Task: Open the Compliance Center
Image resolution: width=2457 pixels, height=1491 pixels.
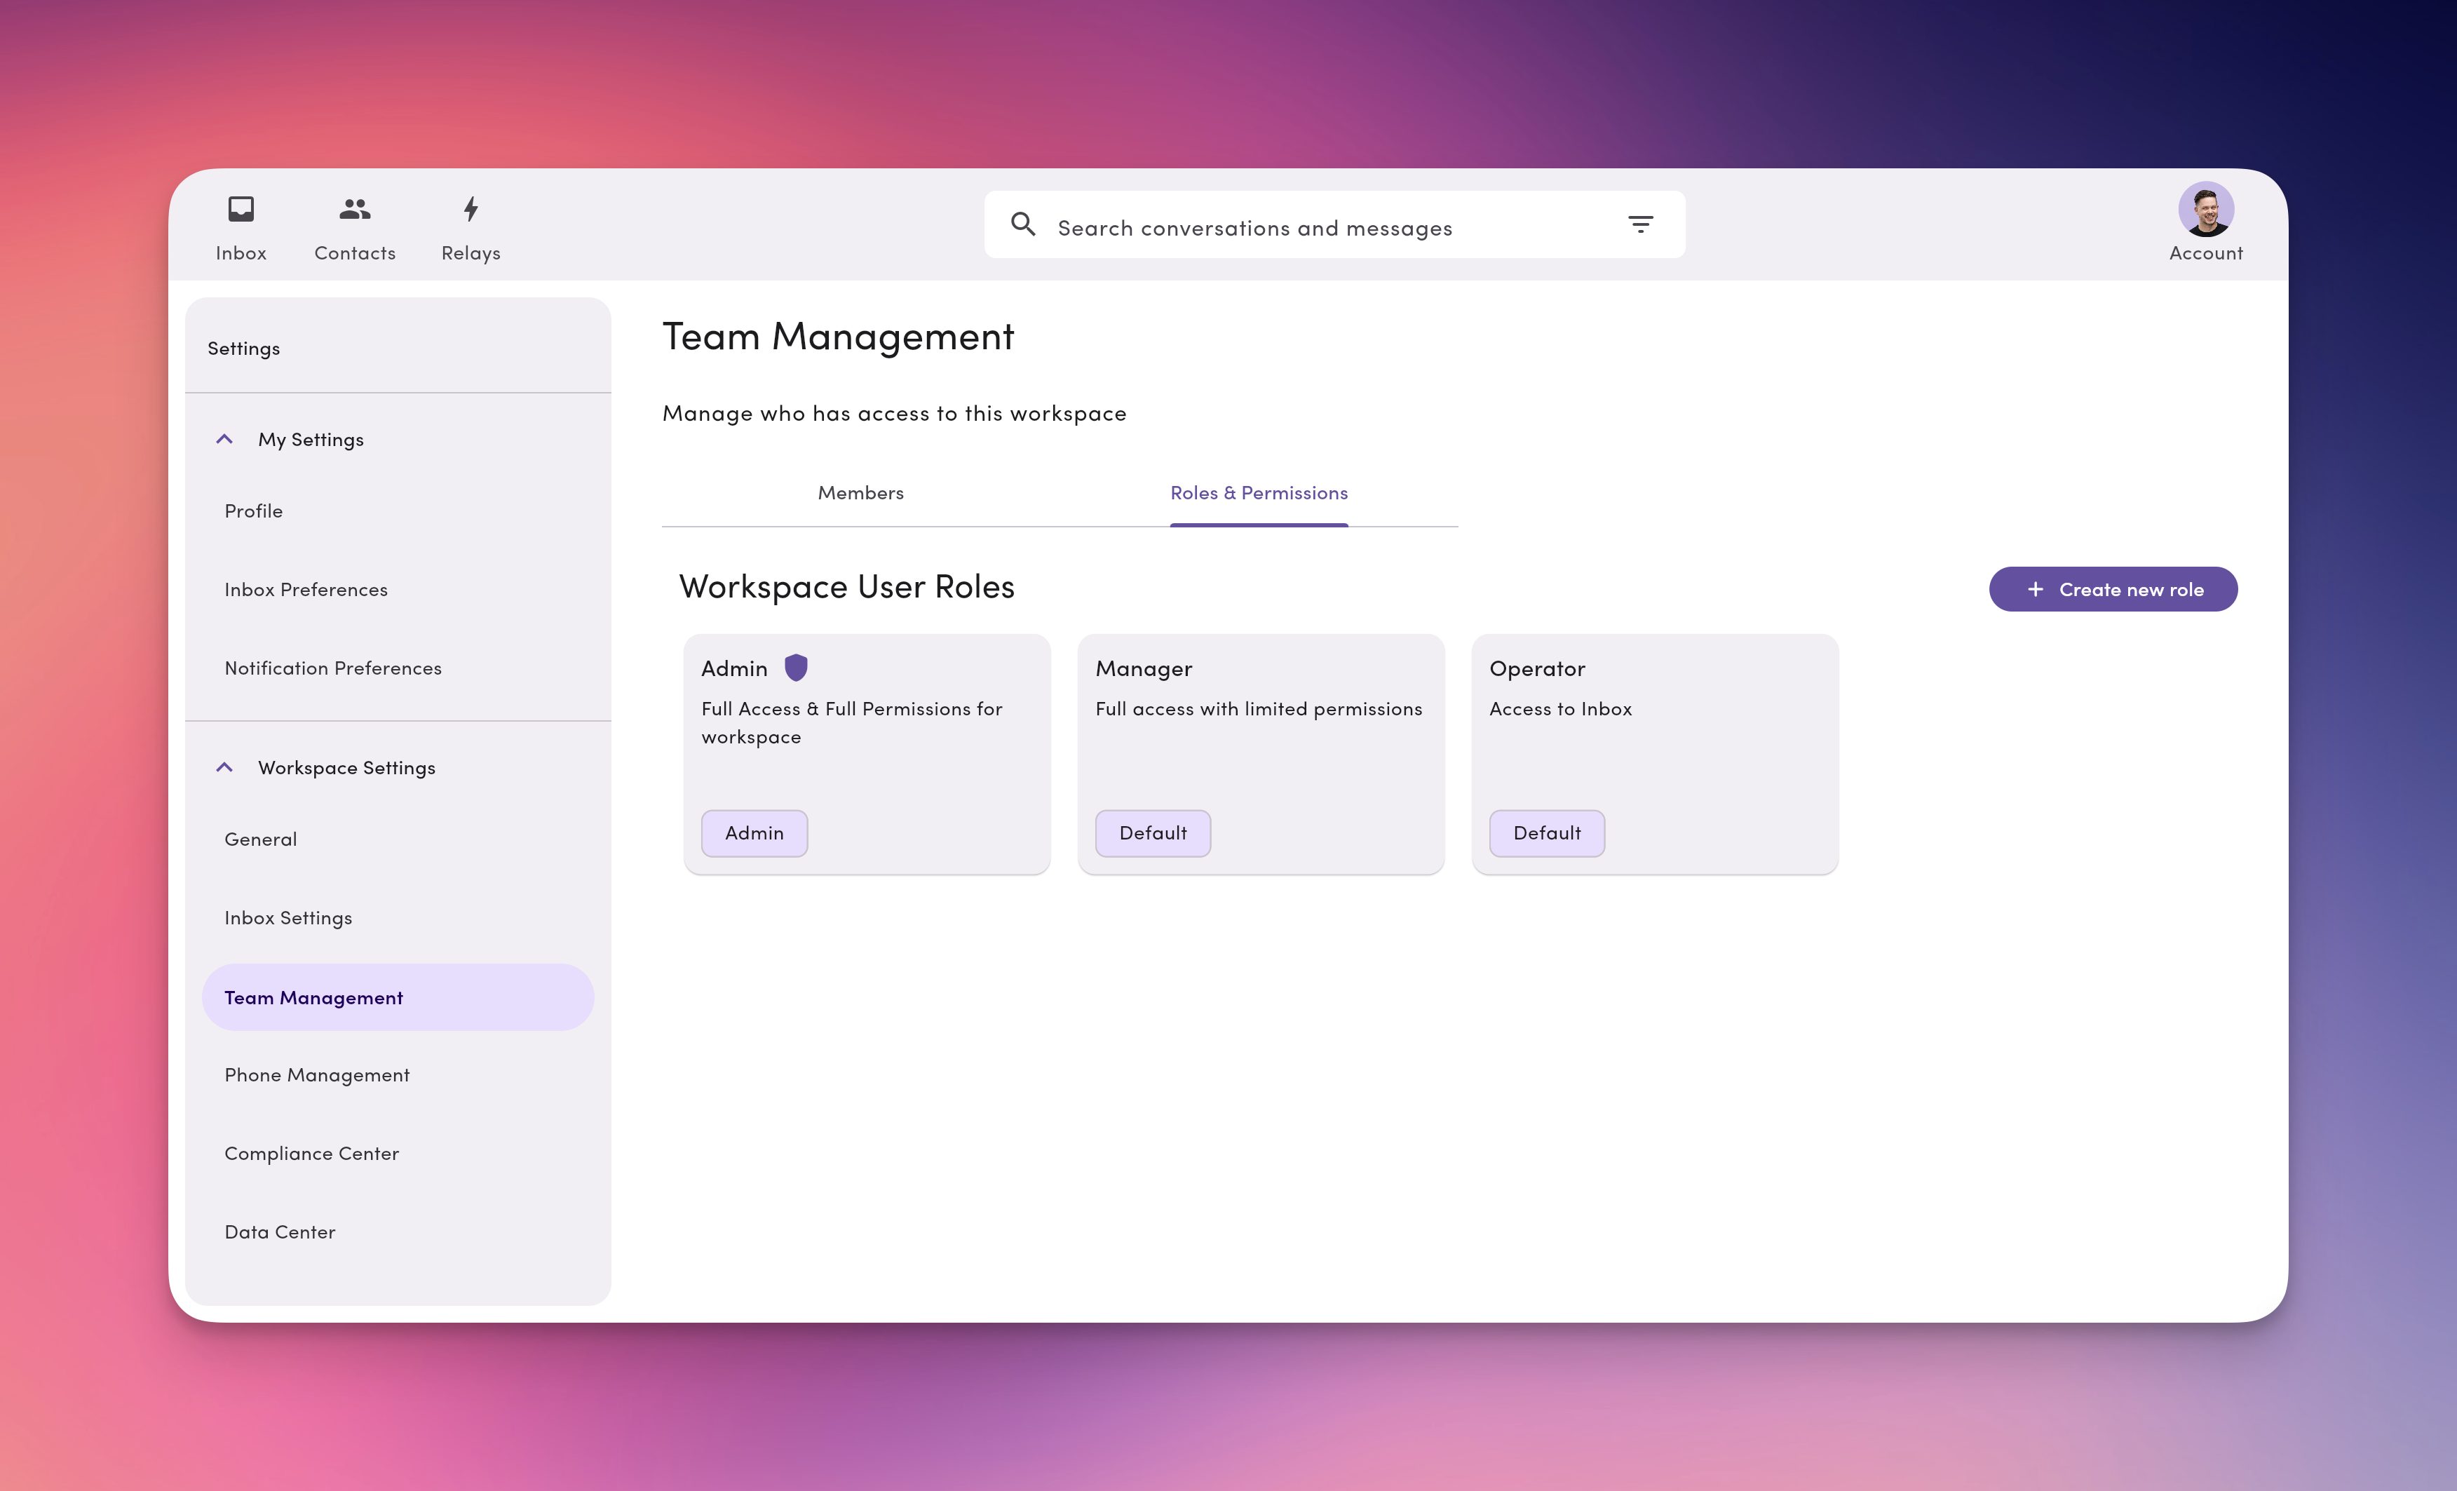Action: coord(311,1153)
